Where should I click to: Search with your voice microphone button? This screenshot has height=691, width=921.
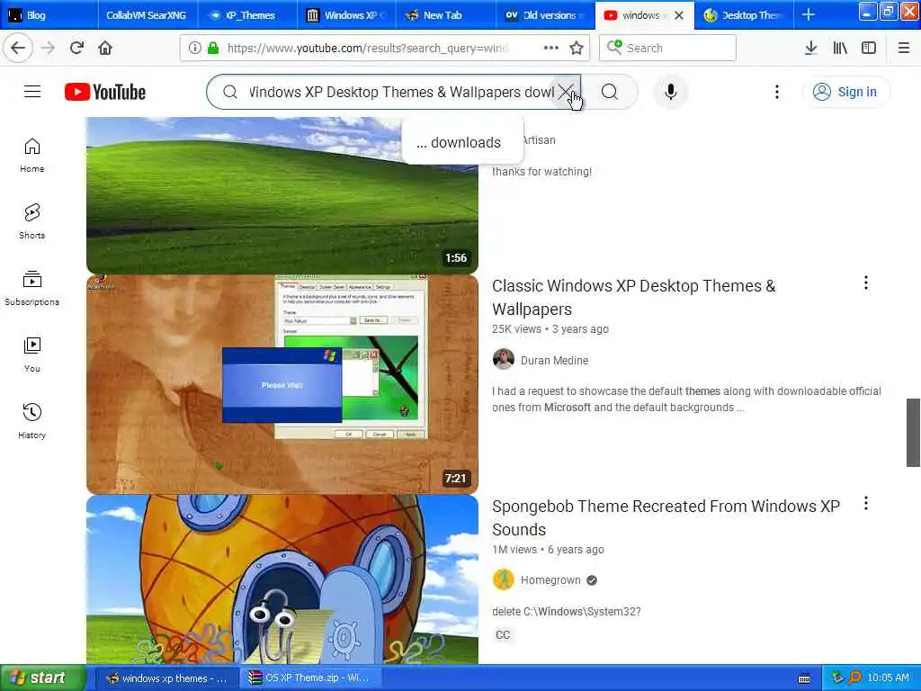tap(670, 92)
